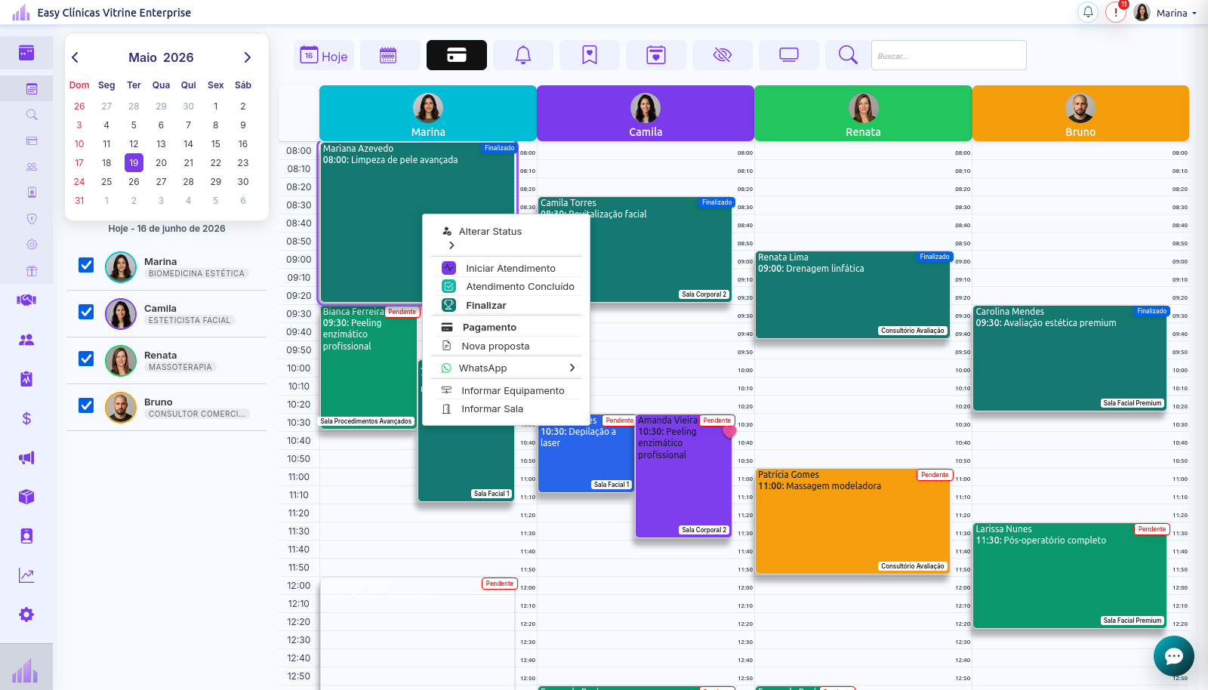Go to next month in mini calendar
1208x690 pixels.
coord(247,57)
